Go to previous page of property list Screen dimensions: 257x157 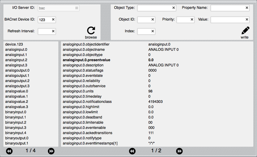pyautogui.click(x=132, y=151)
